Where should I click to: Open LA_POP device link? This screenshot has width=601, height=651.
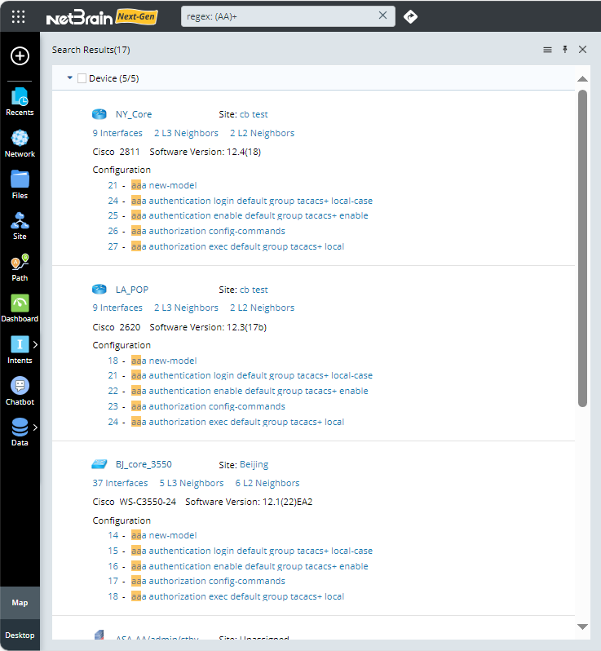pos(132,290)
